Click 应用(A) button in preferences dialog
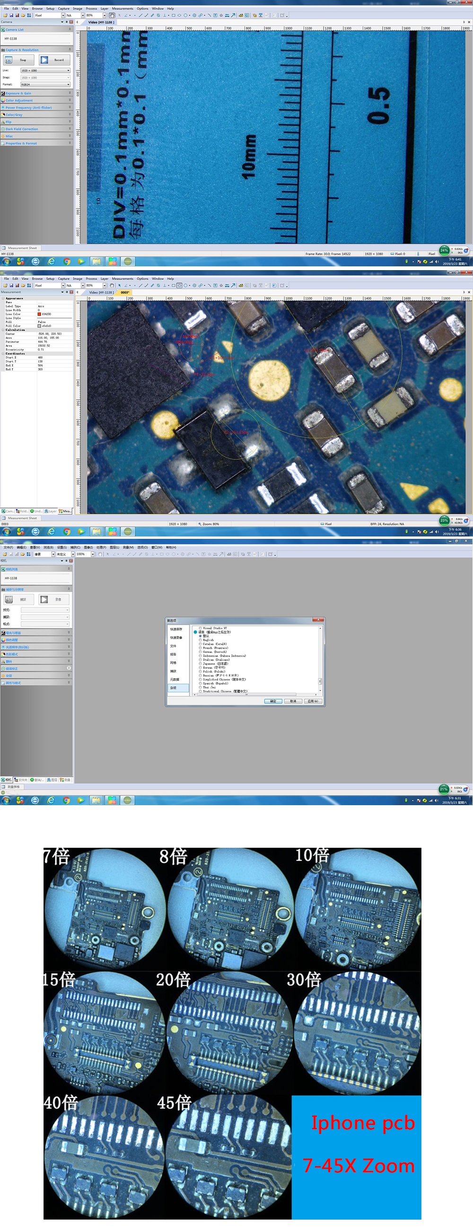 [313, 701]
